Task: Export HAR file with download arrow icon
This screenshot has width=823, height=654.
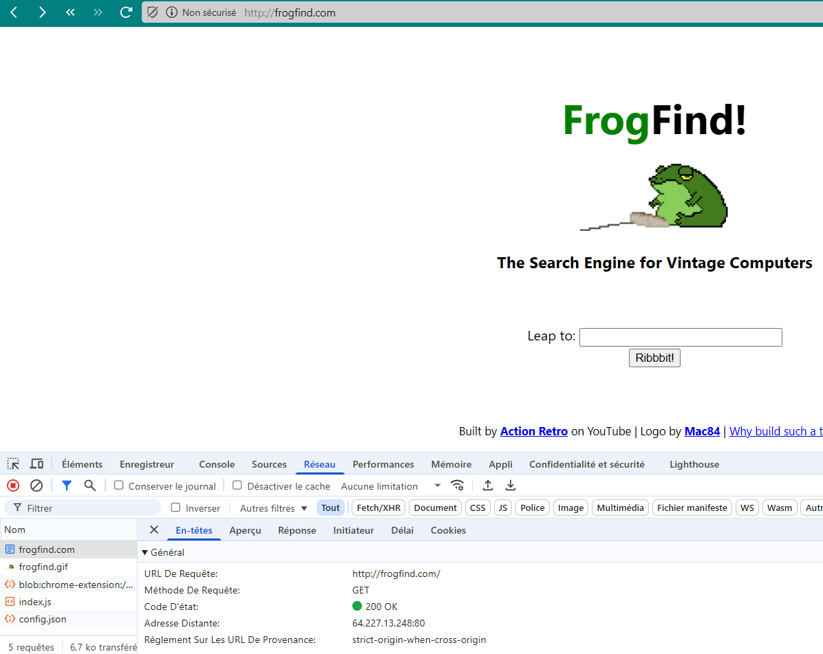Action: pyautogui.click(x=510, y=486)
